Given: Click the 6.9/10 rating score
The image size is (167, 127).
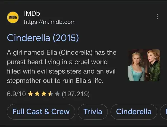Looking at the screenshot, I should (16, 94).
